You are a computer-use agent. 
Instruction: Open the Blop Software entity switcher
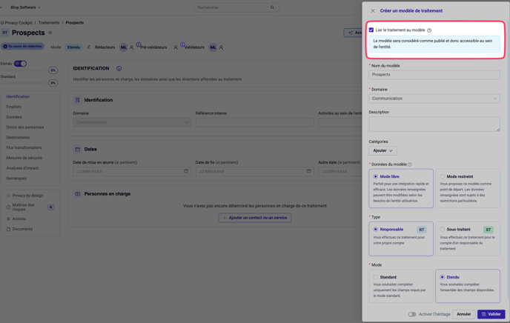point(25,7)
